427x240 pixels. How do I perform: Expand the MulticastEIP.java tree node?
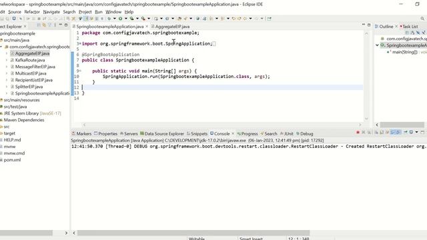point(7,73)
